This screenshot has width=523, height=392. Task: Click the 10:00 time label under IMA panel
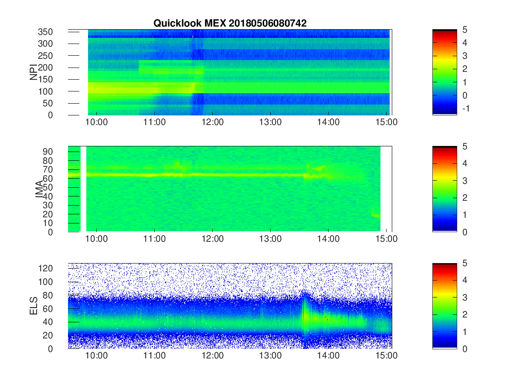[96, 239]
